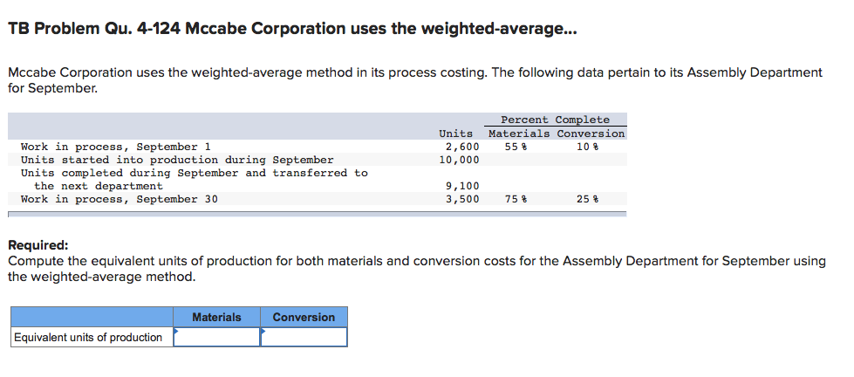Click the Materials header under Percent Complete
854x377 pixels.
tap(519, 134)
